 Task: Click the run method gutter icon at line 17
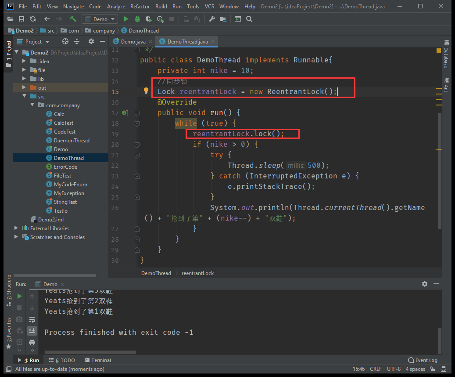pyautogui.click(x=125, y=113)
